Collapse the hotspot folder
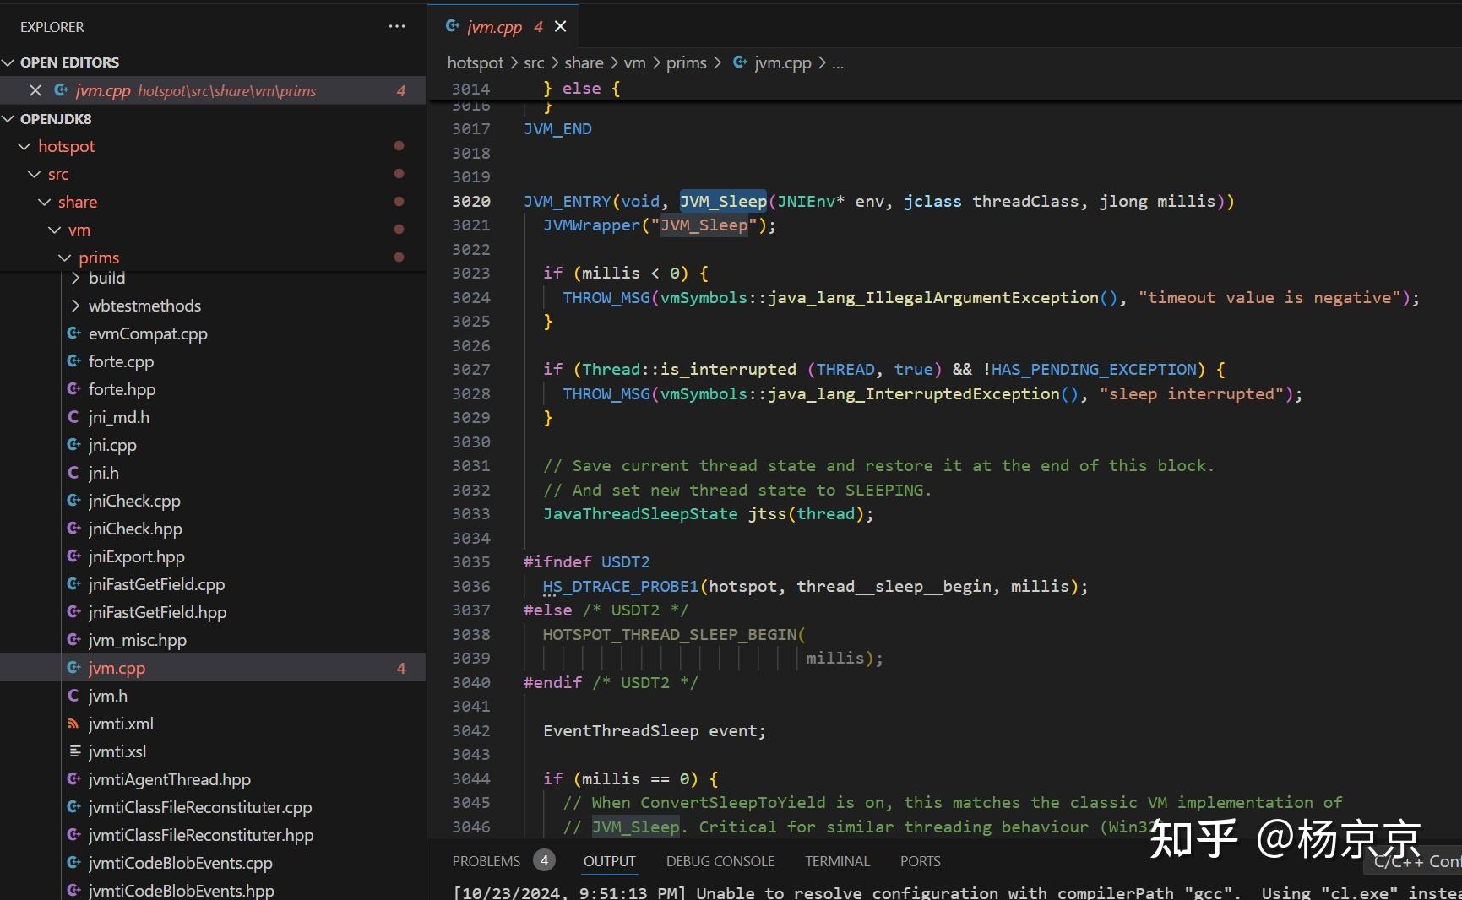The image size is (1462, 900). click(x=24, y=147)
